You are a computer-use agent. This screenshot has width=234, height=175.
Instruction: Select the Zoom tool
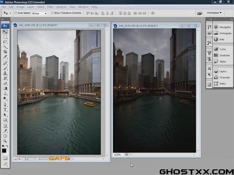[5, 141]
